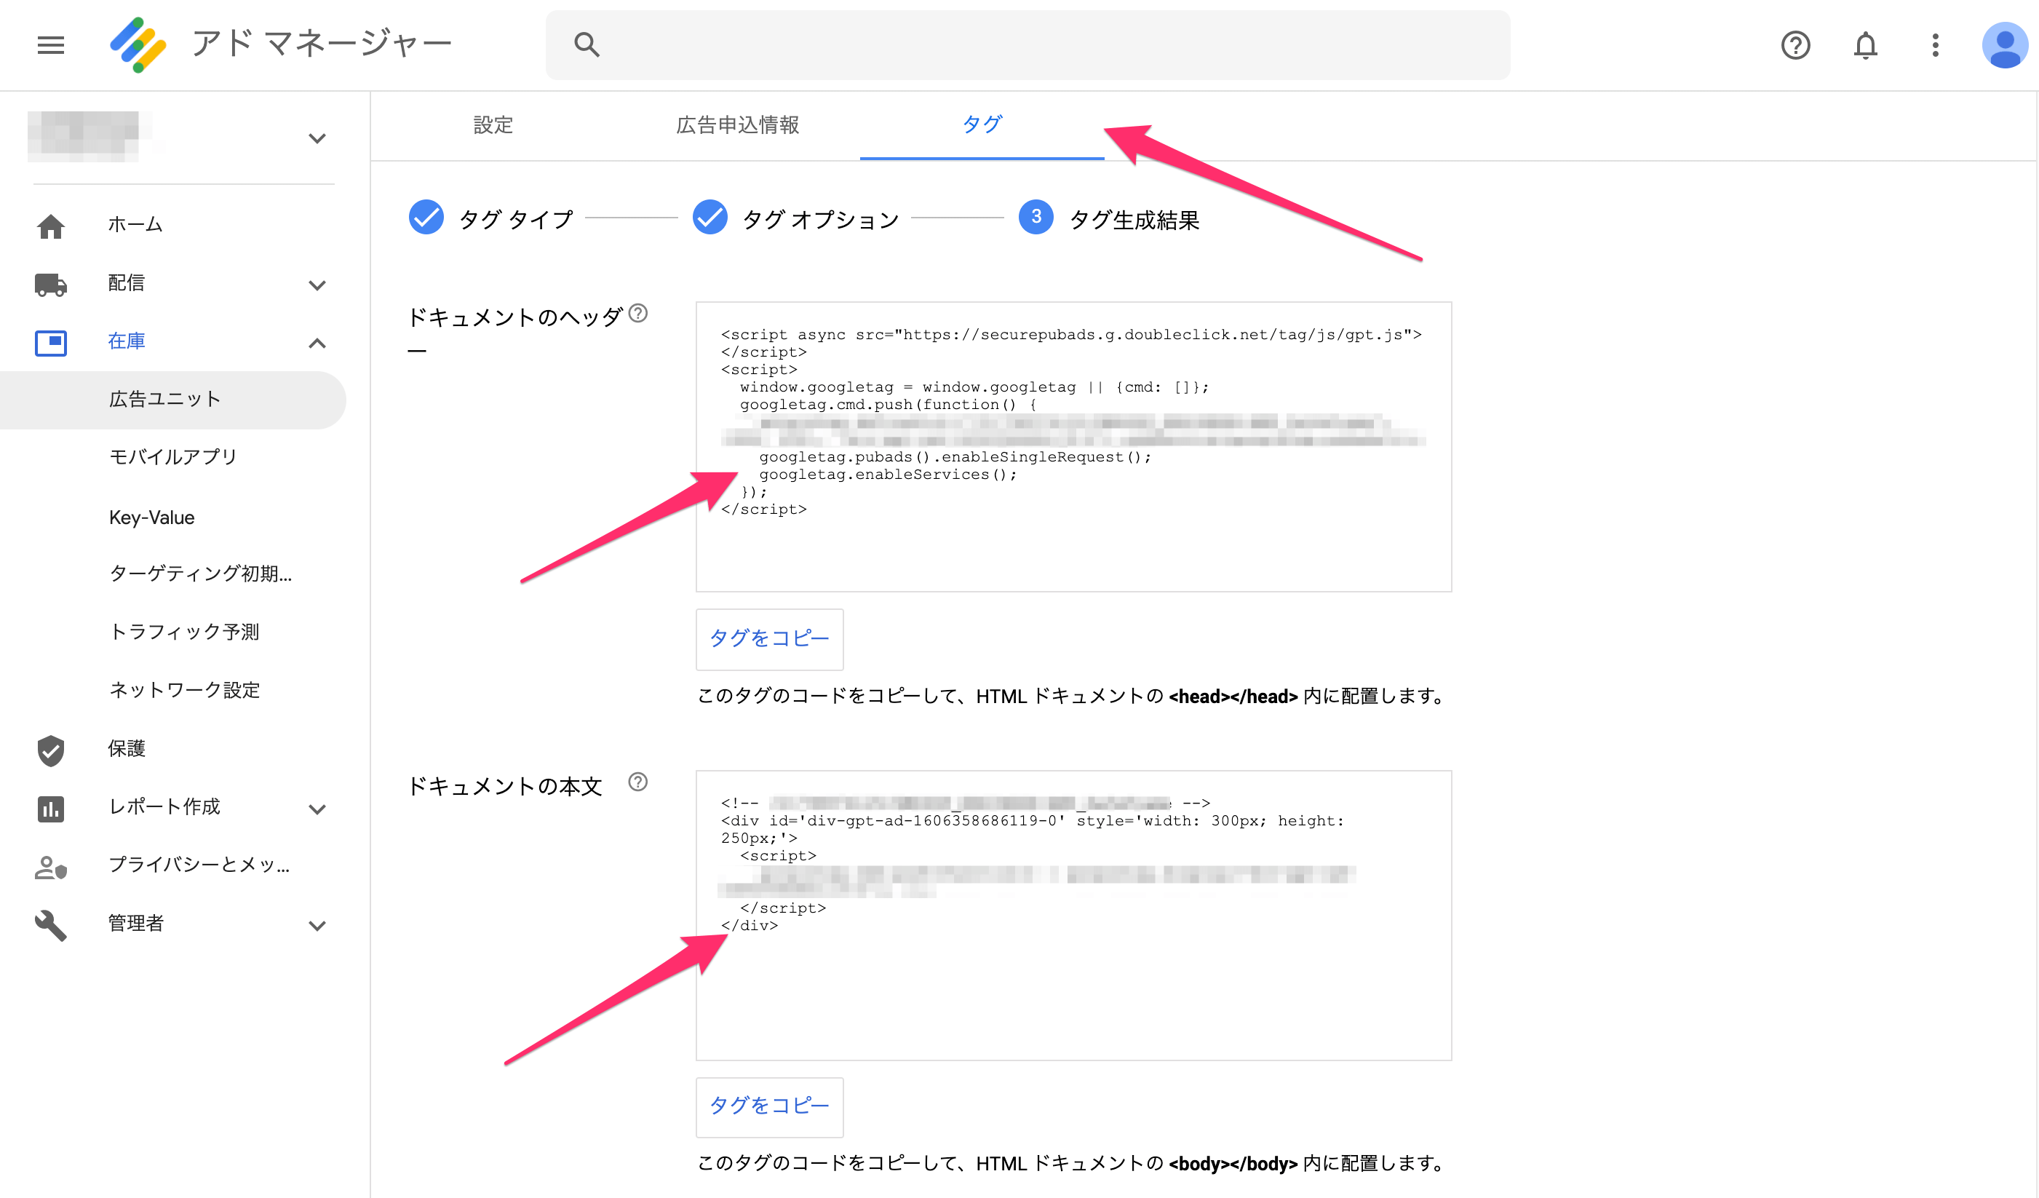Viewport: 2039px width, 1198px height.
Task: Switch to the 設定 tab
Action: click(493, 124)
